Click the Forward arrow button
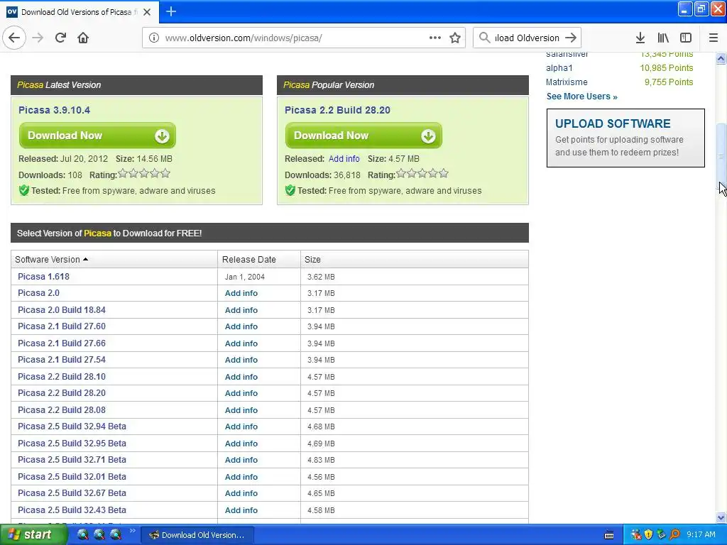 tap(38, 38)
